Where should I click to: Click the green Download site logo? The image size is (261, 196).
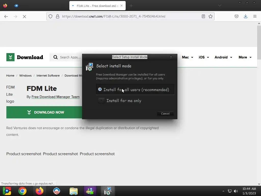point(25,57)
